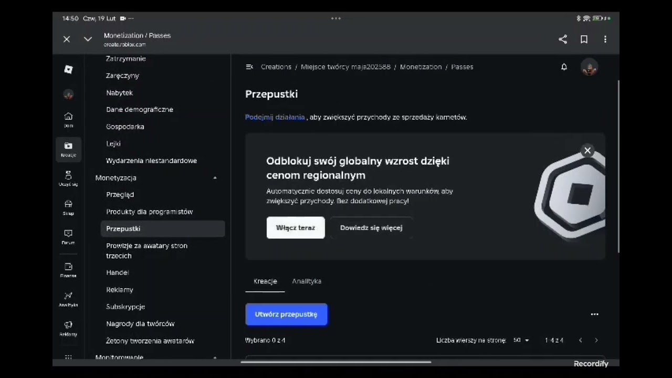Collapse the Monitorowanie section
Screen dimensions: 672x378
pyautogui.click(x=215, y=358)
